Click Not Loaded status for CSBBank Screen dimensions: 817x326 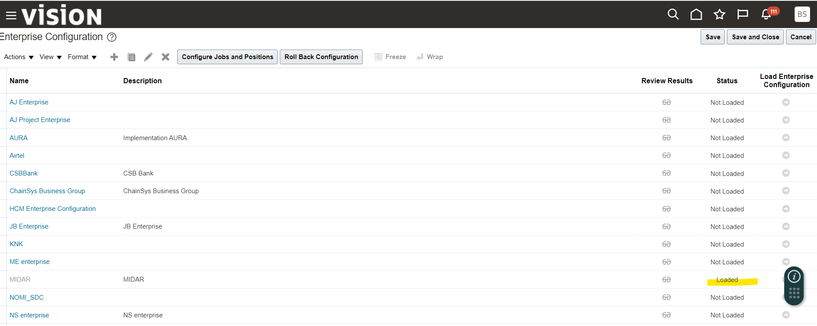(727, 174)
